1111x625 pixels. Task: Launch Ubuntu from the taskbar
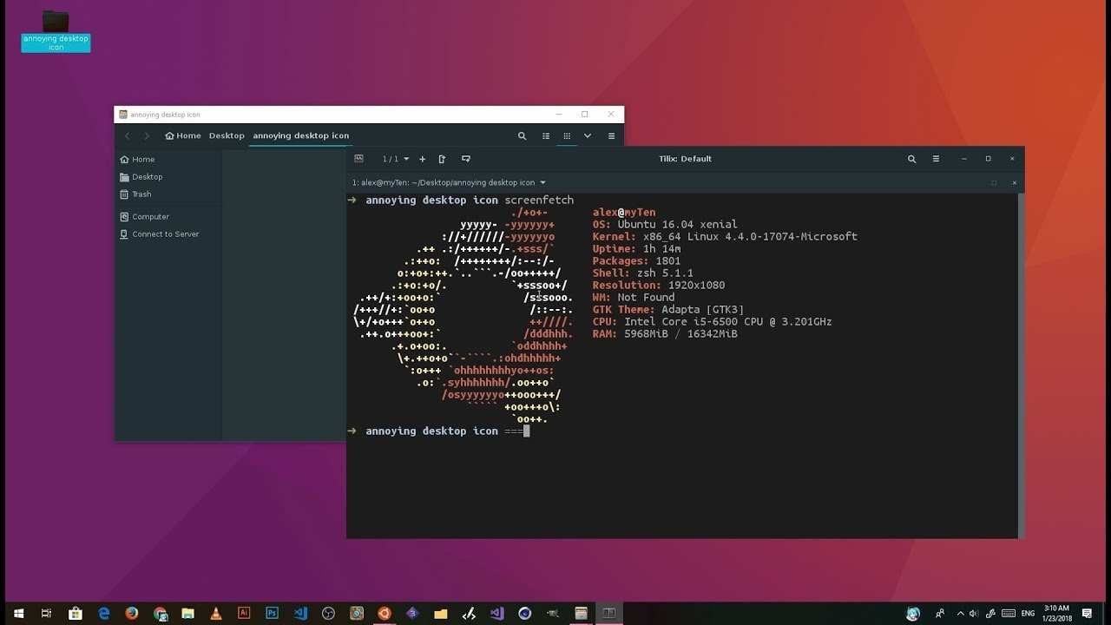click(384, 614)
